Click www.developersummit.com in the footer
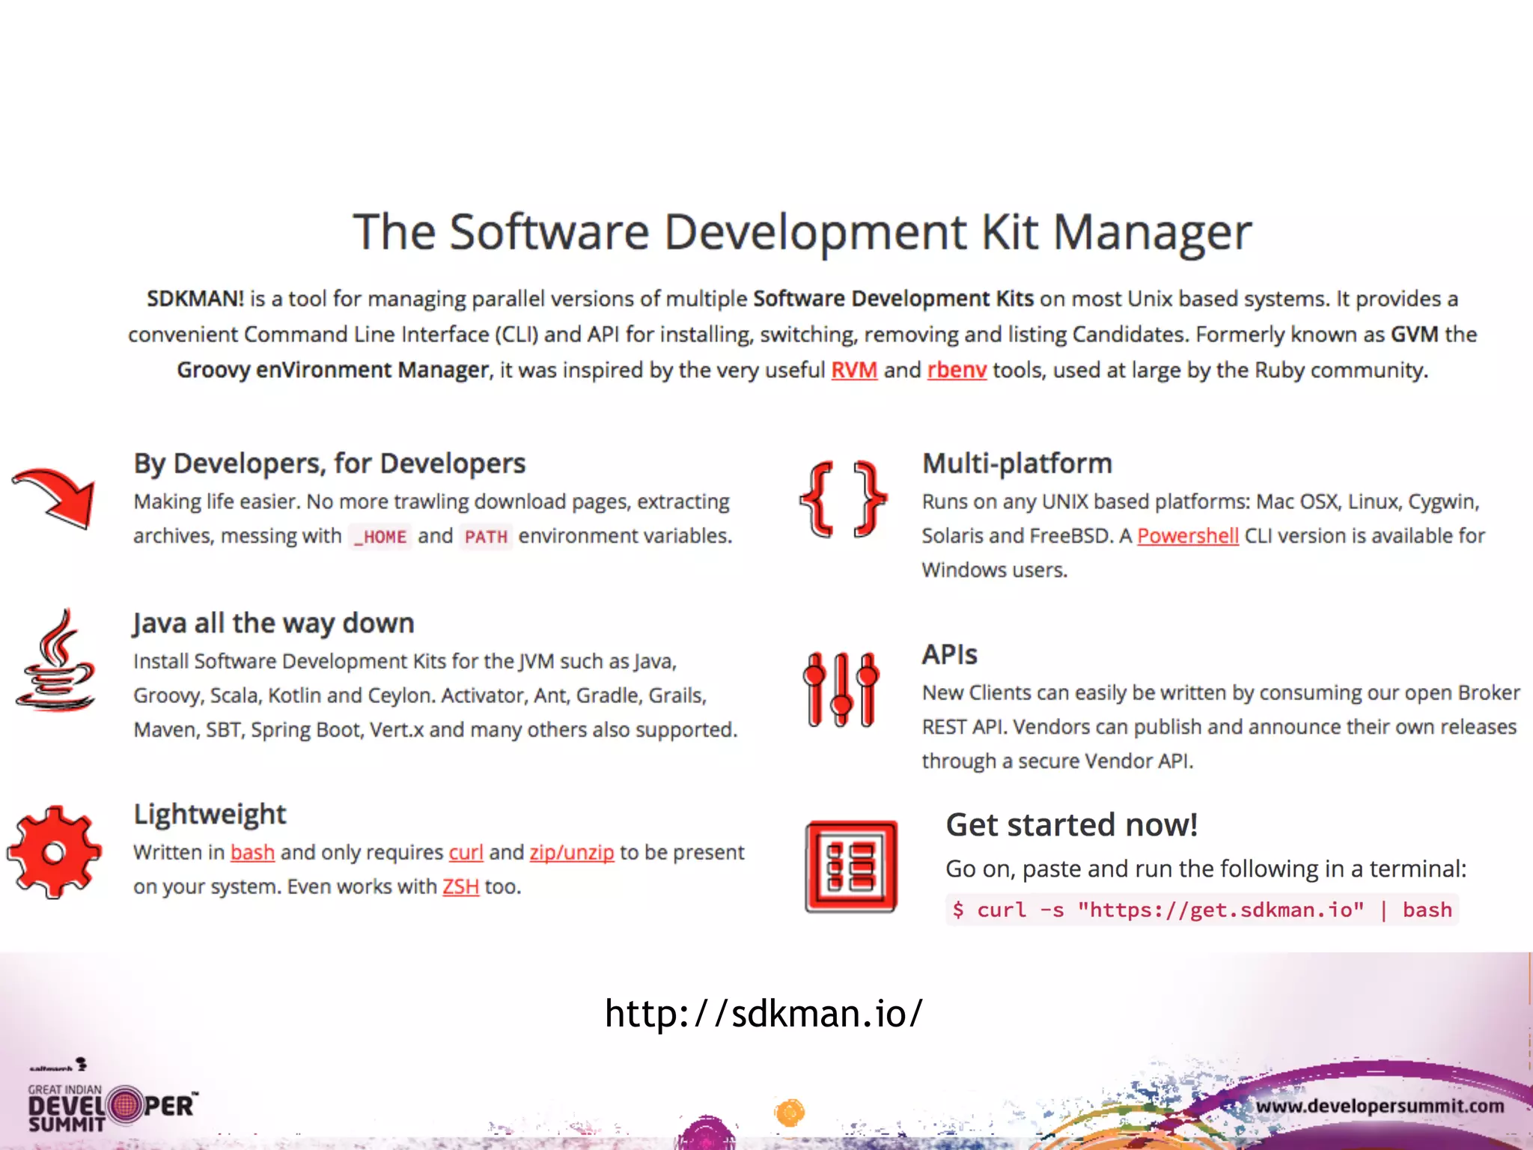The image size is (1533, 1150). tap(1380, 1106)
